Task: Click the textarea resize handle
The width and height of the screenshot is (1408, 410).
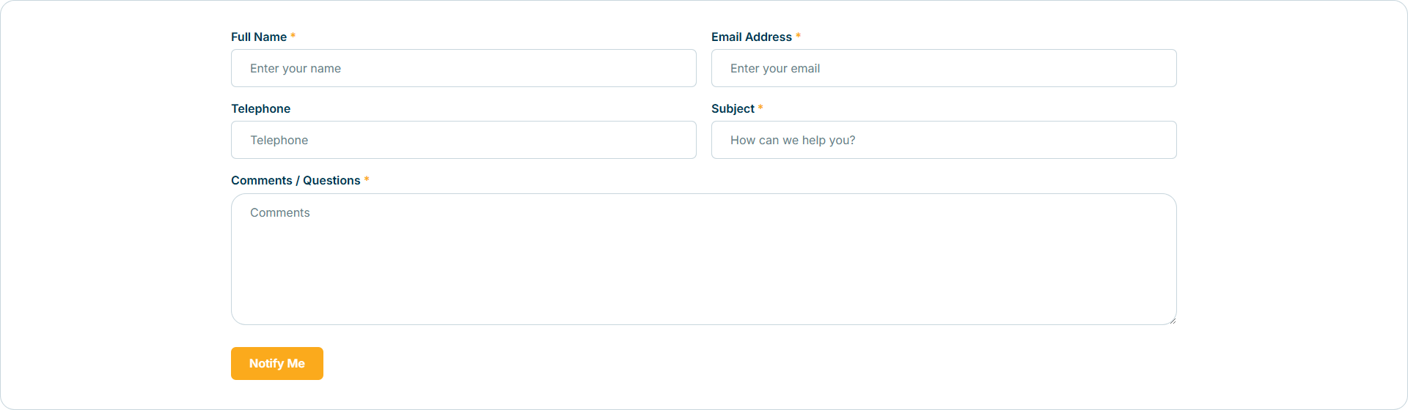Action: click(x=1173, y=320)
